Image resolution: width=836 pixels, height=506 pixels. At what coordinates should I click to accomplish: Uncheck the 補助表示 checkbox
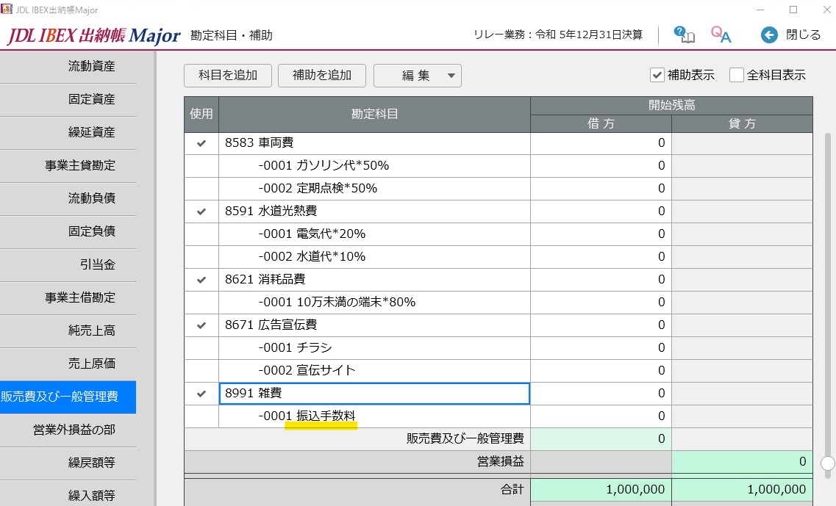click(657, 75)
